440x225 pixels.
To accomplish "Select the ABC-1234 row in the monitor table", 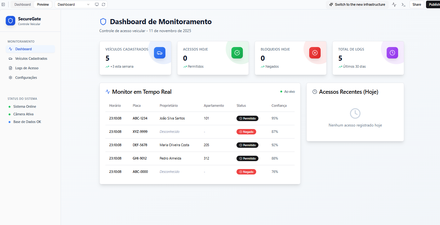I will [x=200, y=118].
